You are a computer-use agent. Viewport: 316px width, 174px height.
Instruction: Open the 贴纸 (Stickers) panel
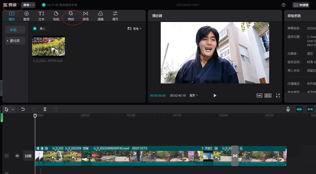pos(56,15)
